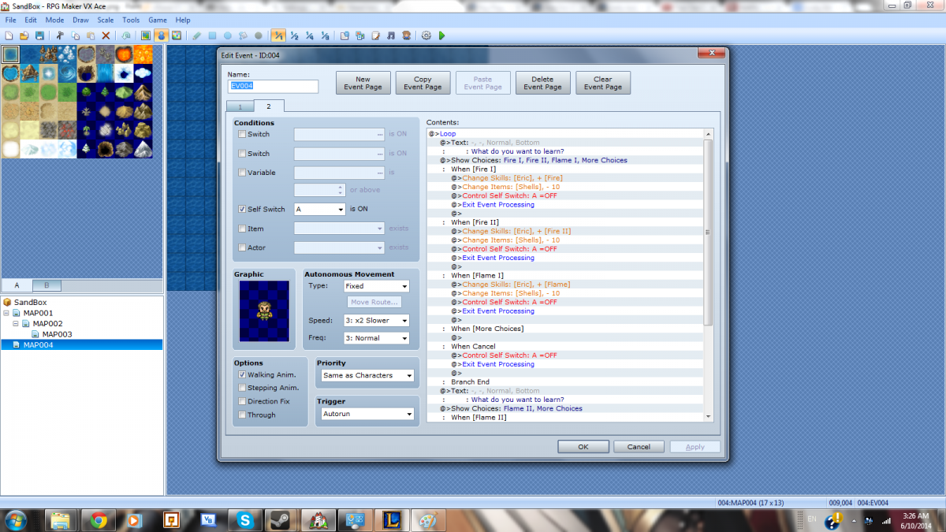
Task: Switch to Event mode person icon
Action: point(161,35)
